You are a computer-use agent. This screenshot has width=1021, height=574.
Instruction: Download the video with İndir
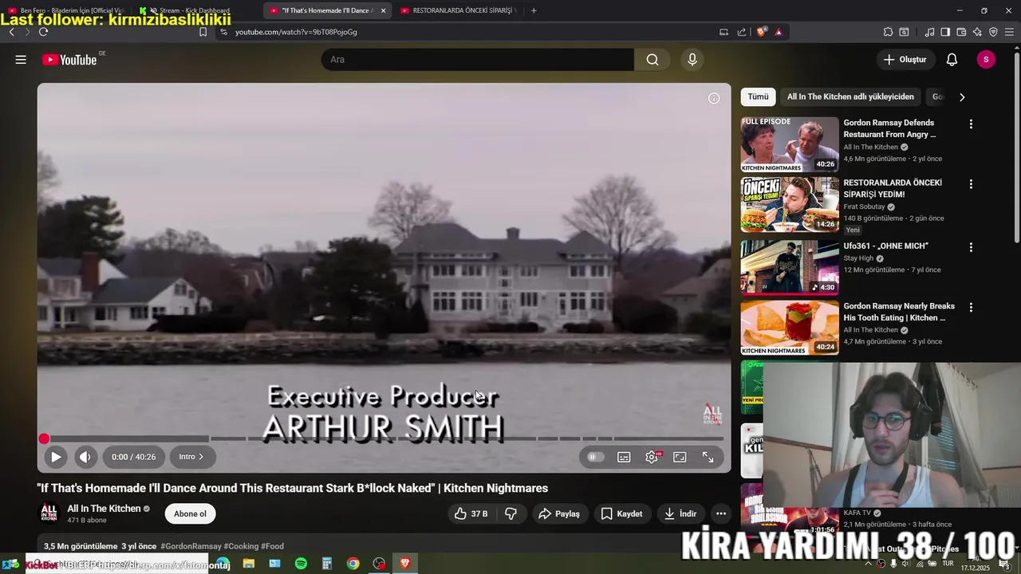(x=680, y=514)
